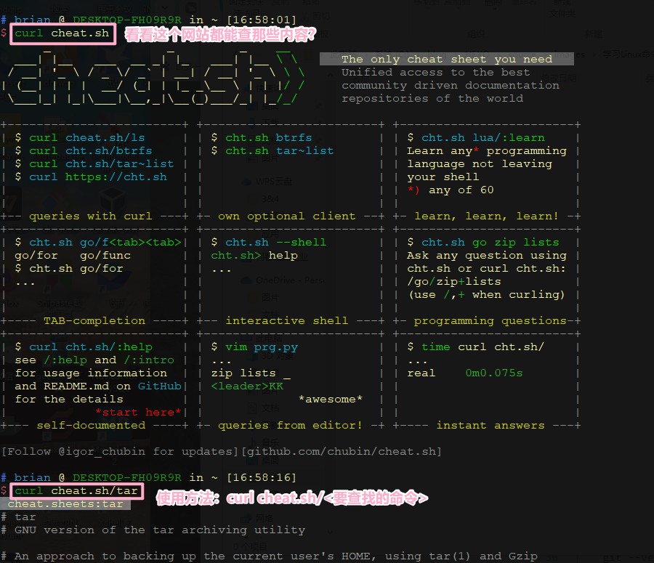Click 'repositories of the world' text
Screen dimensions: 654x563
[432, 98]
